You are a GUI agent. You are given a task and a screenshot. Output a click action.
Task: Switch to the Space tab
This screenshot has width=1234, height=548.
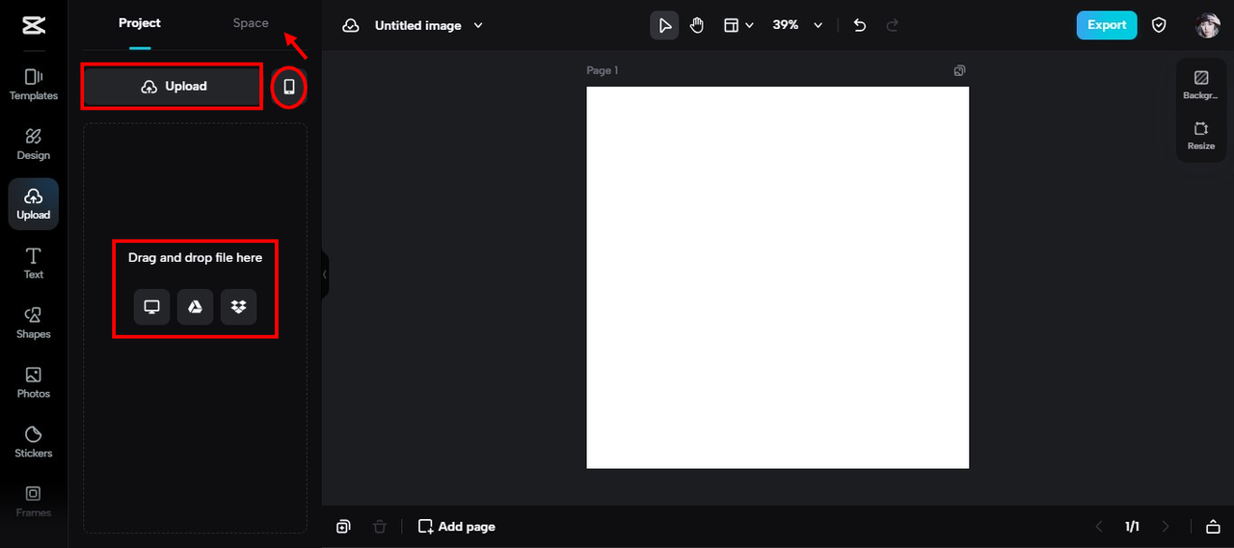(251, 23)
